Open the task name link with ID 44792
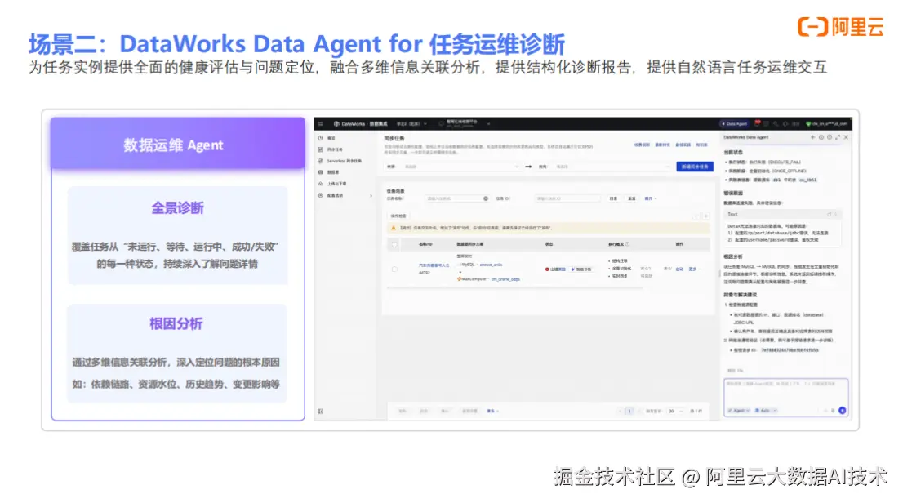This screenshot has width=903, height=503. tap(434, 265)
